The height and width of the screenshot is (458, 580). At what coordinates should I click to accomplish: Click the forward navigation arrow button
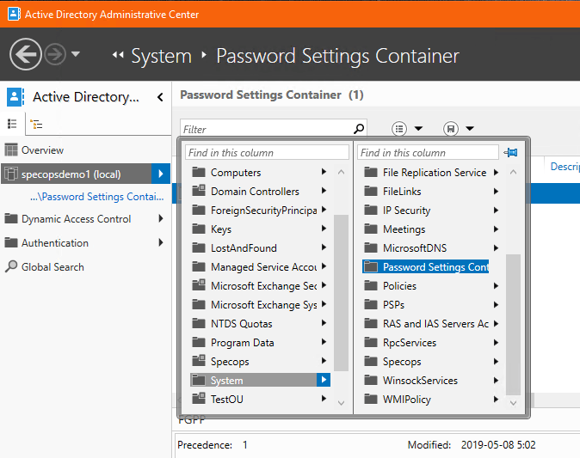[55, 54]
